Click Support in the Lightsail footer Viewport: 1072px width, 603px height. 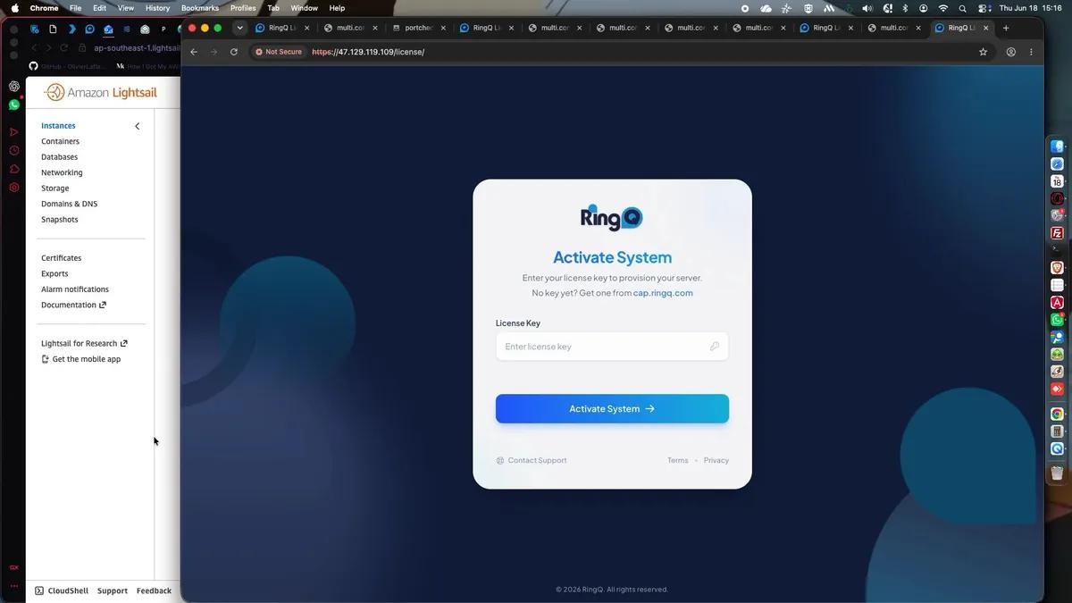click(113, 590)
